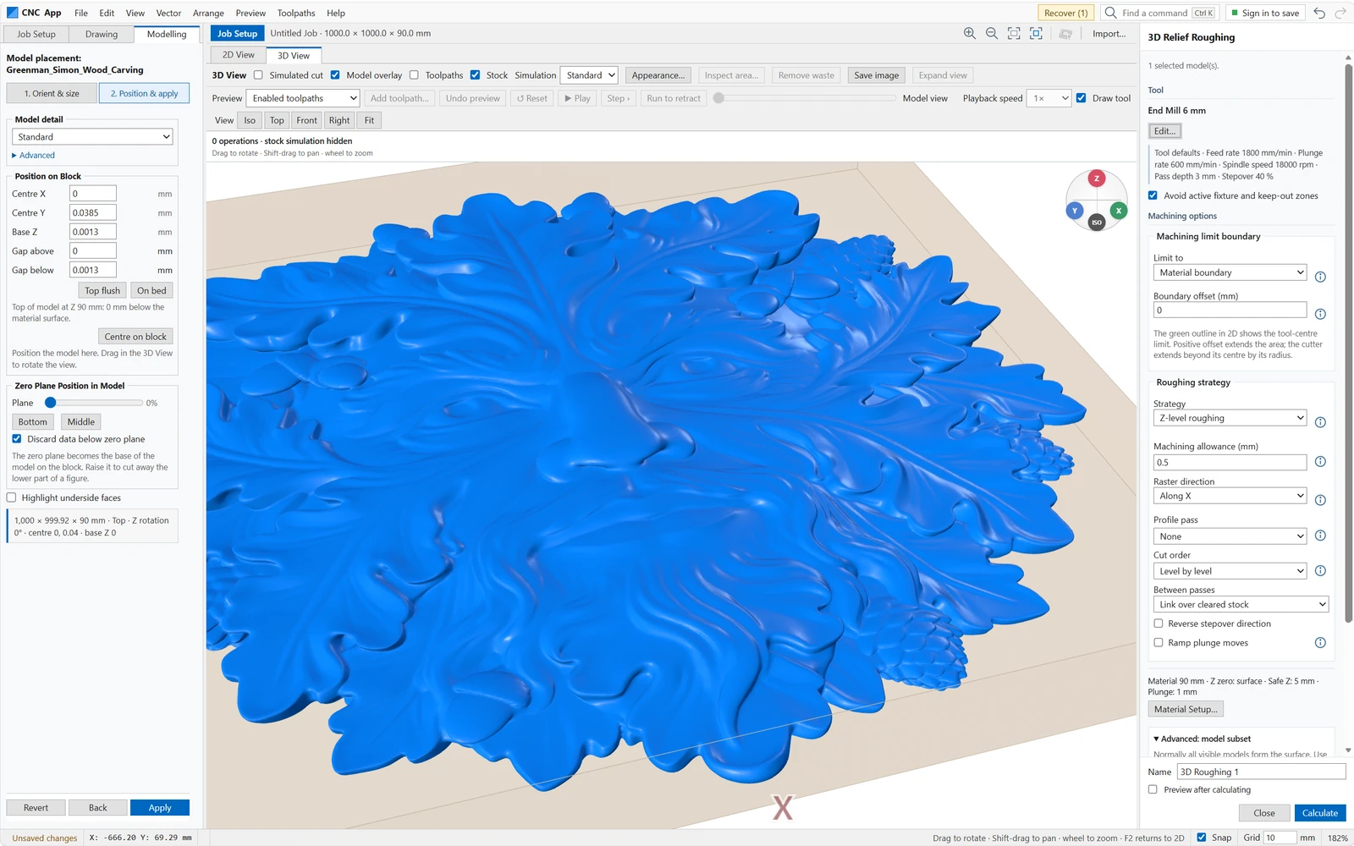The image size is (1354, 846).
Task: Enable the Toolpaths checkbox
Action: tap(414, 75)
